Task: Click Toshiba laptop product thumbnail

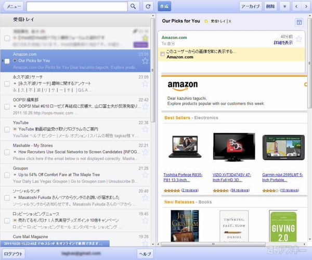Action: pos(185,147)
